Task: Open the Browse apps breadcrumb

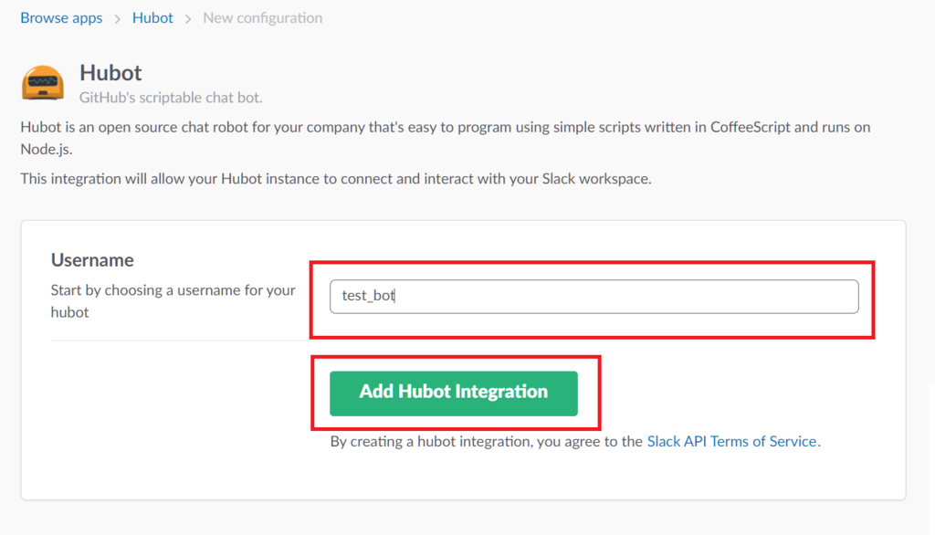Action: tap(61, 18)
